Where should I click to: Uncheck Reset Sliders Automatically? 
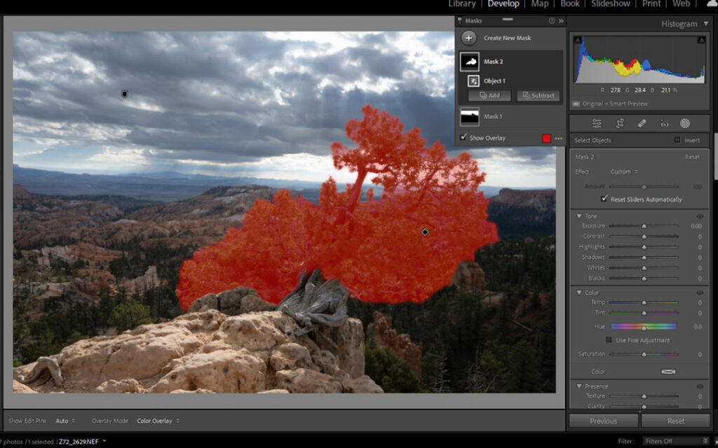coord(604,199)
